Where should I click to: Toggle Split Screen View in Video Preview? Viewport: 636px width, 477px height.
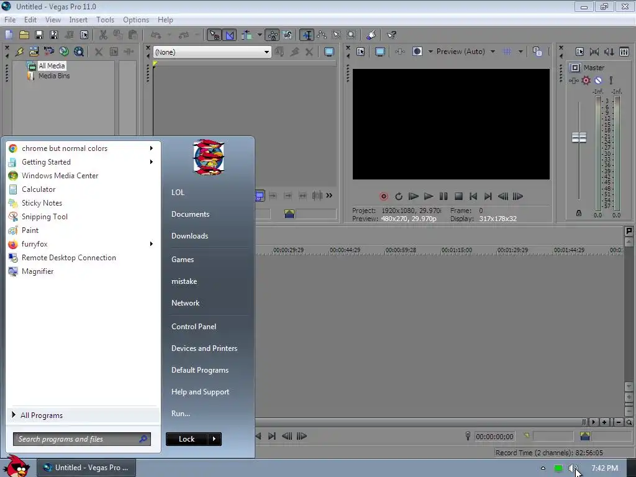point(417,52)
